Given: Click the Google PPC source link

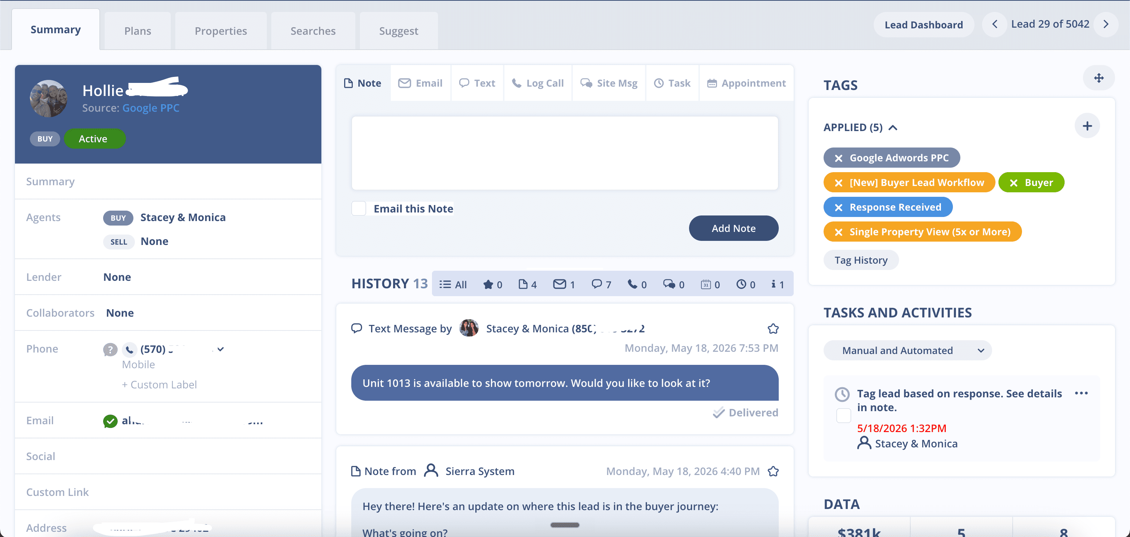Looking at the screenshot, I should click(151, 108).
